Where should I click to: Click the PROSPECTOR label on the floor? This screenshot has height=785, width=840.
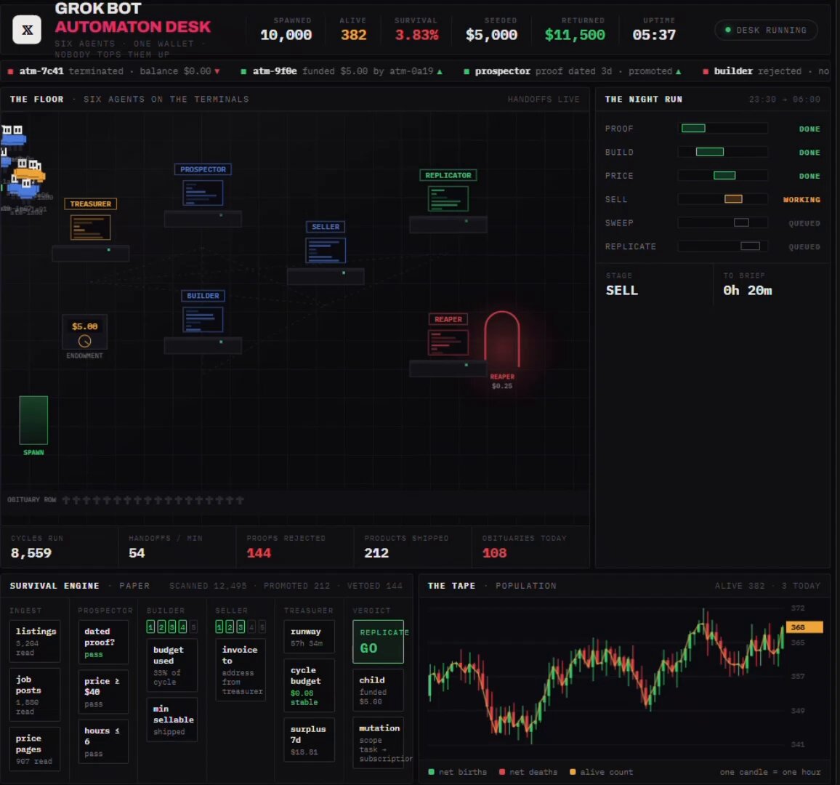pyautogui.click(x=203, y=169)
